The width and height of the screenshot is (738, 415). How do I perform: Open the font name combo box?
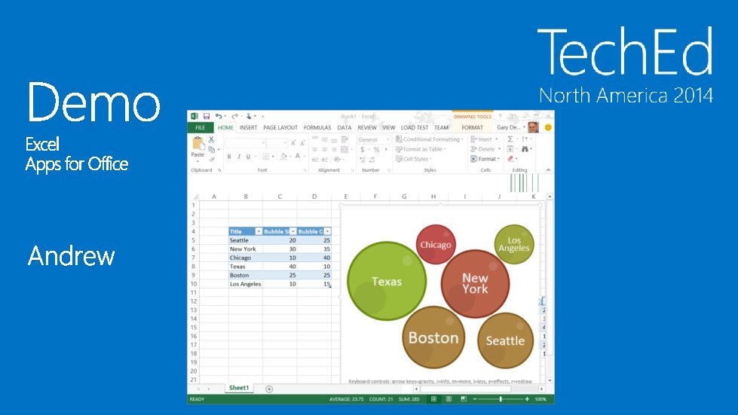[245, 143]
